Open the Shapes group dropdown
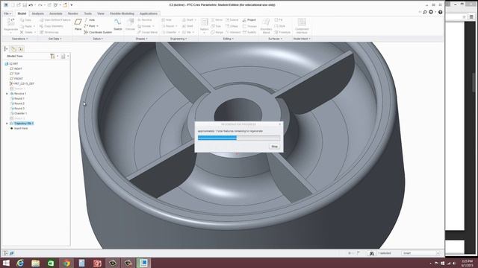 141,39
